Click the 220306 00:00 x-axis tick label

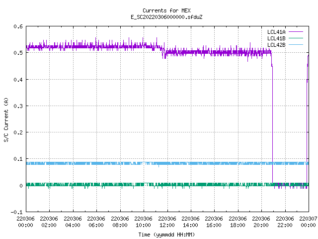pos(25,222)
